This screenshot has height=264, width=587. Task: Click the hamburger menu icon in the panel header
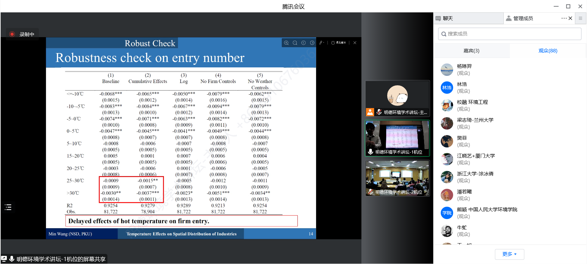(x=580, y=18)
